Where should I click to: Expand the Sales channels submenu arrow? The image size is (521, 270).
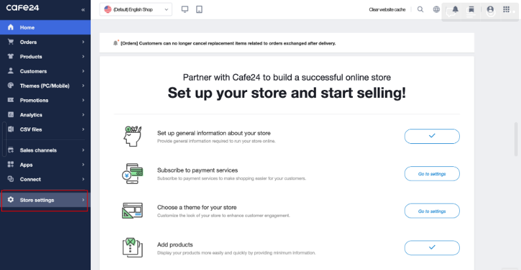coord(83,150)
